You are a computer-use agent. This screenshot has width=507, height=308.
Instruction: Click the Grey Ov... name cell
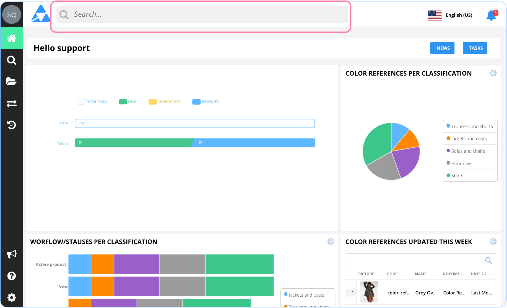[x=426, y=293]
